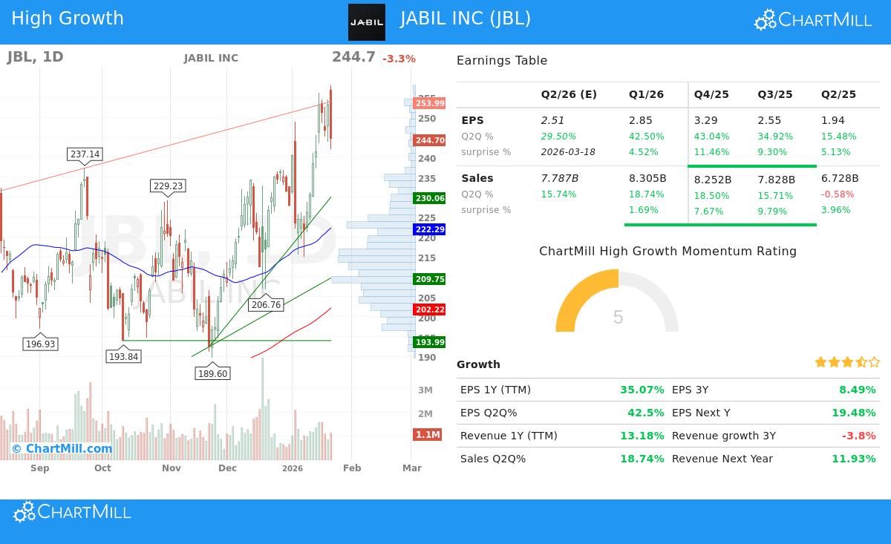
Task: Click the -3.3% daily change indicator
Action: coord(399,59)
